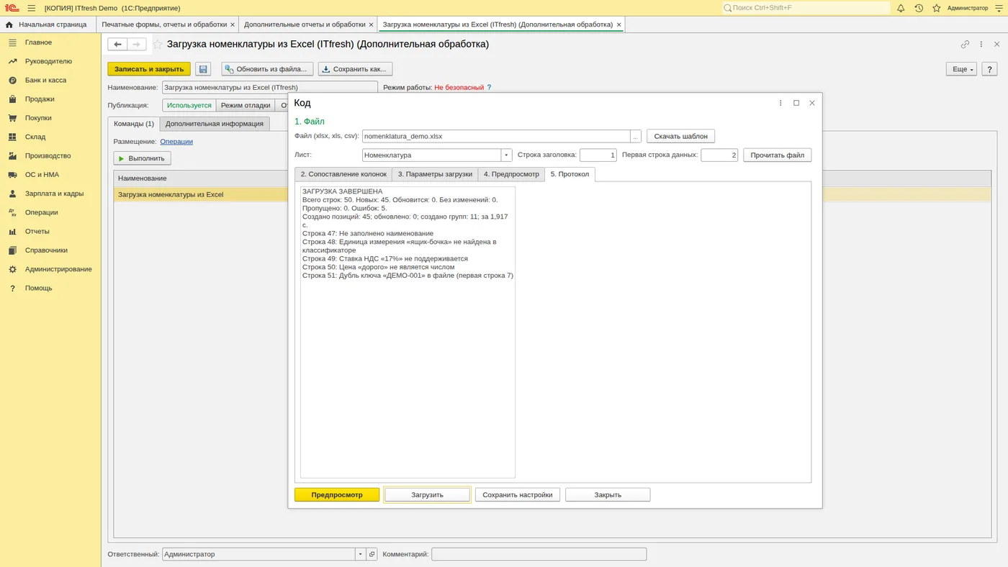
Task: Save with the floppy disk icon
Action: click(203, 69)
